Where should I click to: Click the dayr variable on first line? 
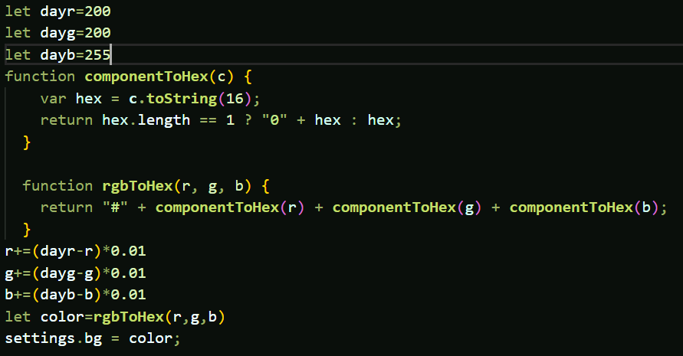pos(57,11)
